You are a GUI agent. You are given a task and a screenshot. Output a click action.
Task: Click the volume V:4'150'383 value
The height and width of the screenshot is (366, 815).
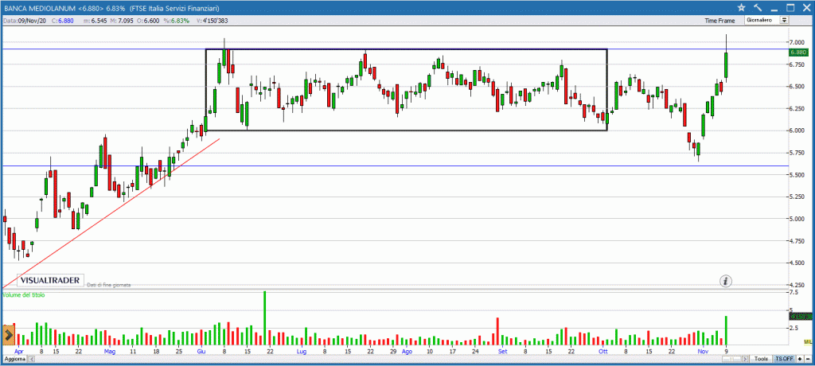click(x=212, y=21)
